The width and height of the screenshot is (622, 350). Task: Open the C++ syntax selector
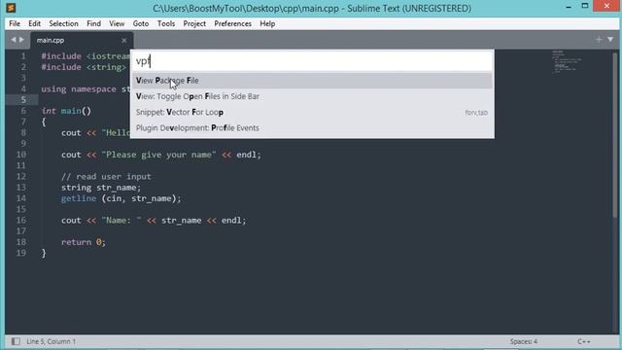coord(583,341)
